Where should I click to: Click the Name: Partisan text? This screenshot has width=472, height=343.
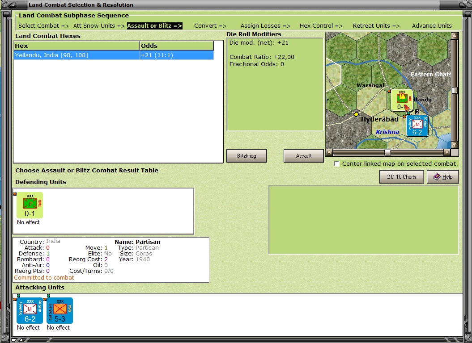click(x=137, y=242)
